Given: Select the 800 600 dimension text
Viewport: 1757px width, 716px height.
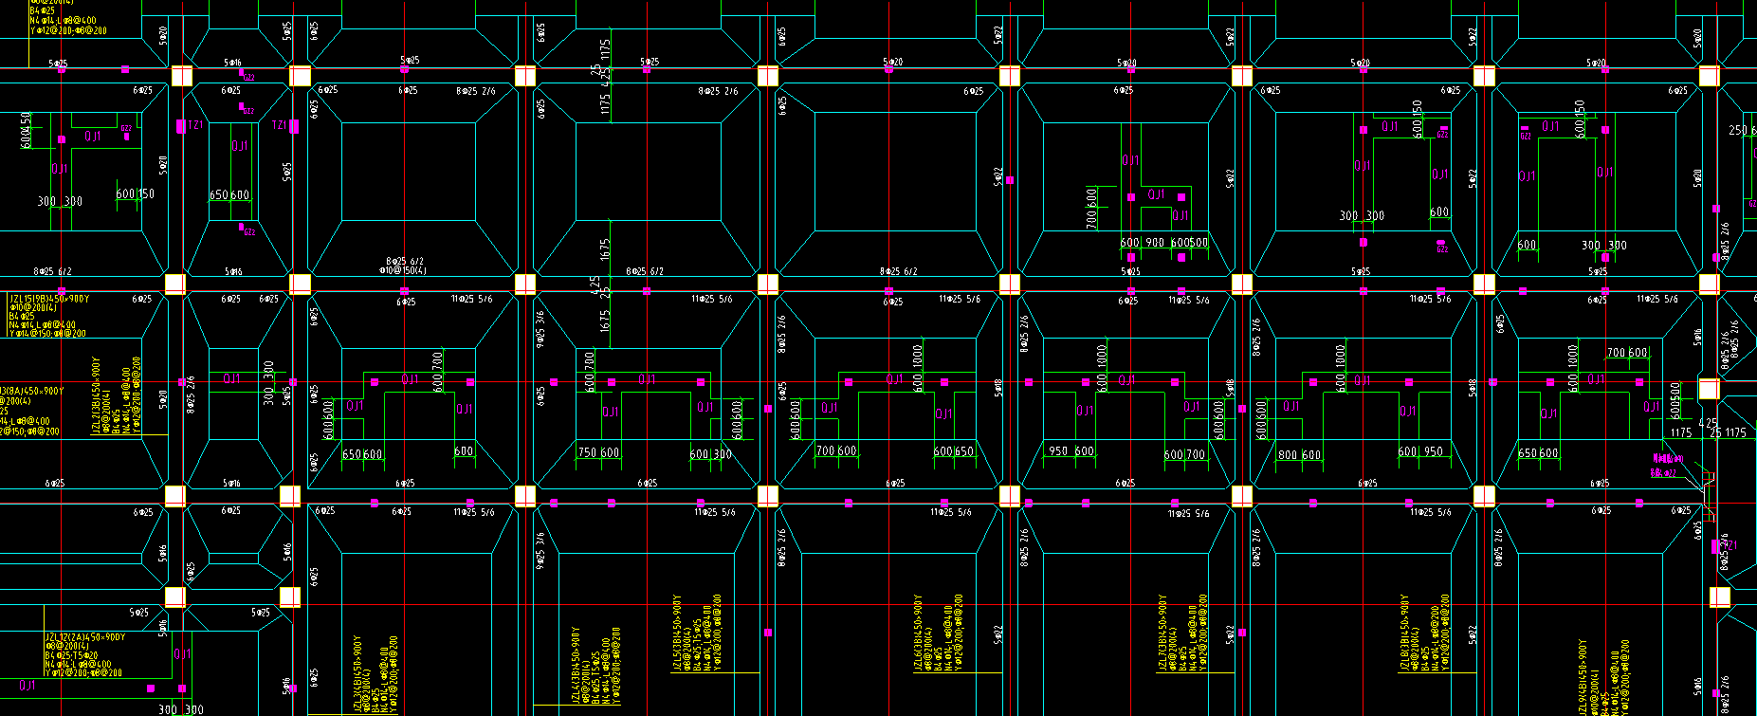Looking at the screenshot, I should click(1300, 454).
